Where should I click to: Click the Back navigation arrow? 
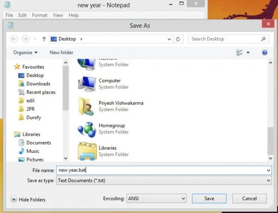14,39
